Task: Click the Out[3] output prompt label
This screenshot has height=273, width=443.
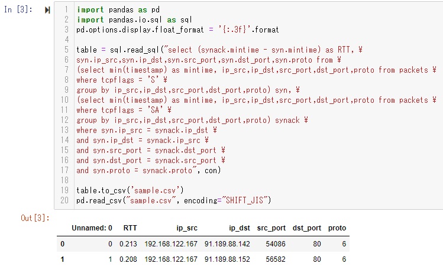Action: 35,218
